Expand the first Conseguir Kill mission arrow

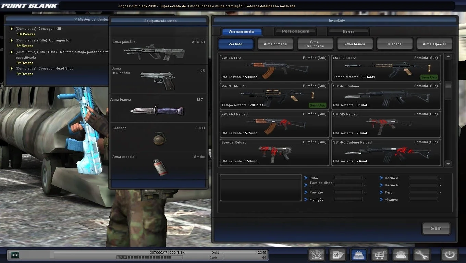click(x=12, y=29)
